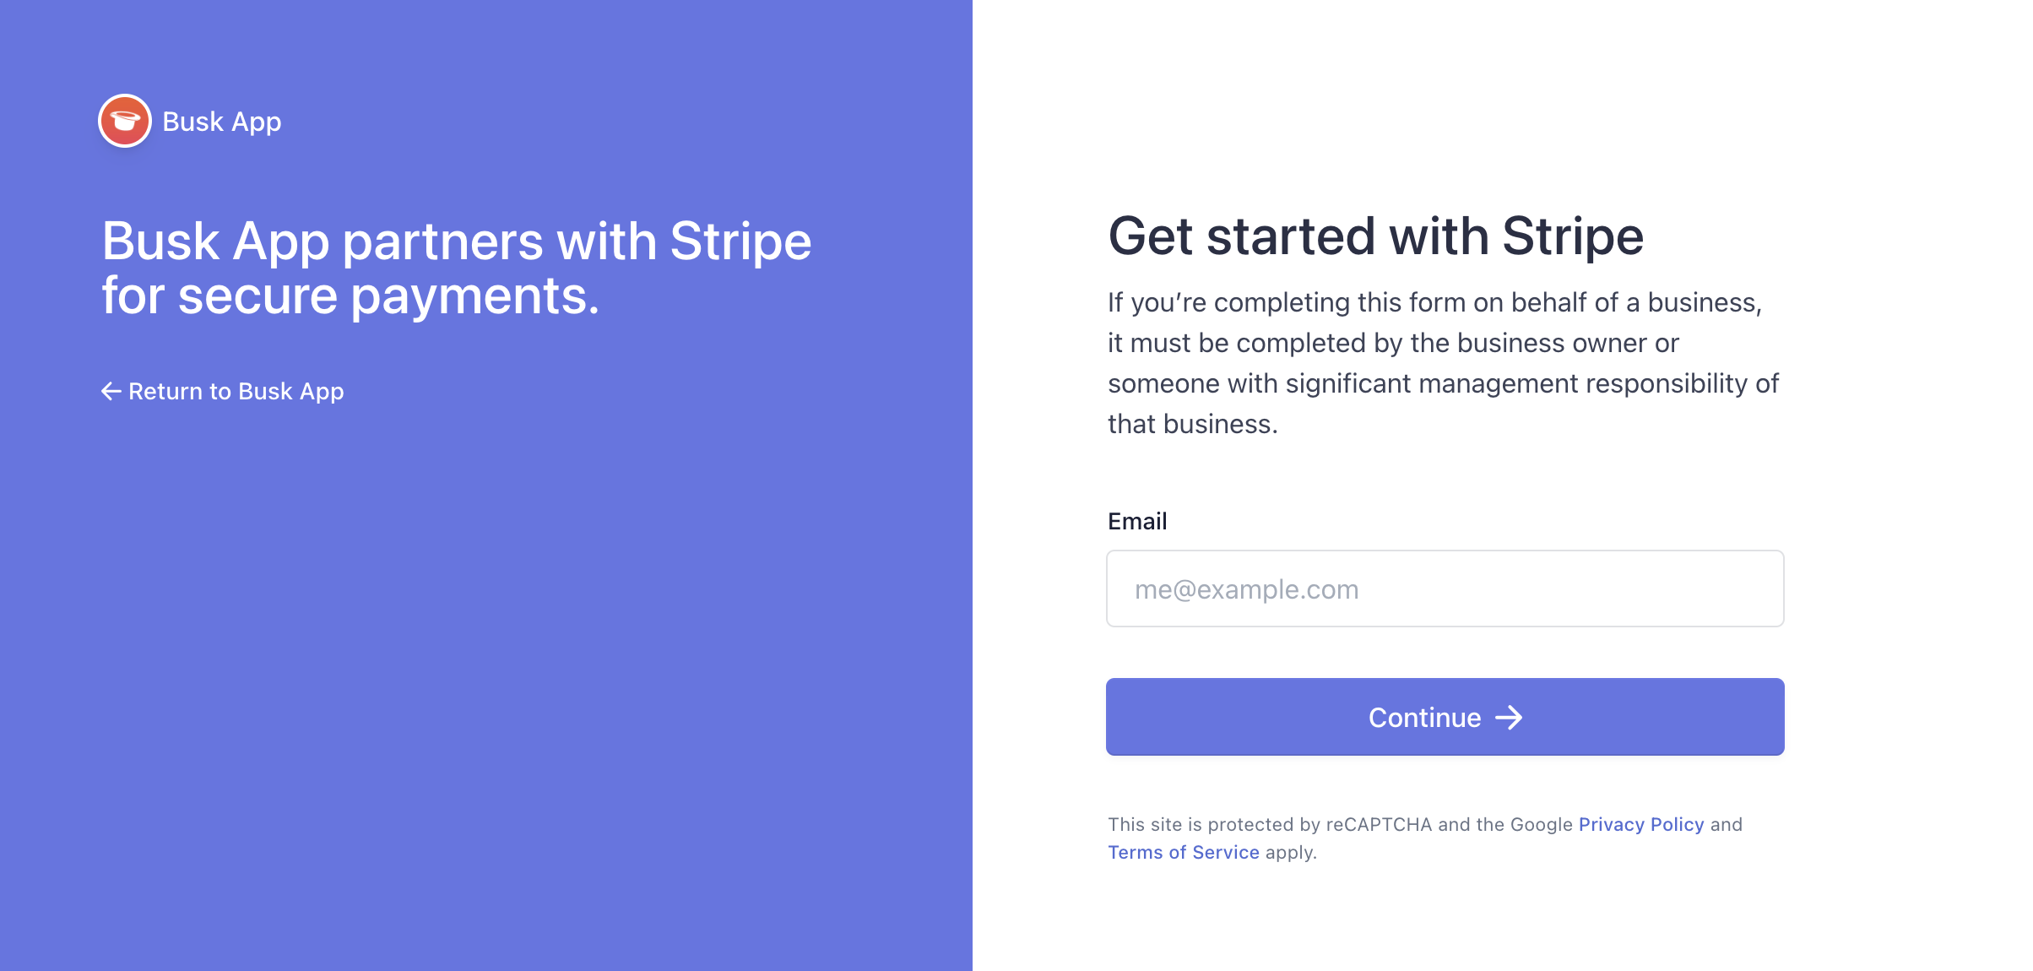The height and width of the screenshot is (971, 2033).
Task: Click the word 'apply.' after Terms link
Action: point(1290,852)
